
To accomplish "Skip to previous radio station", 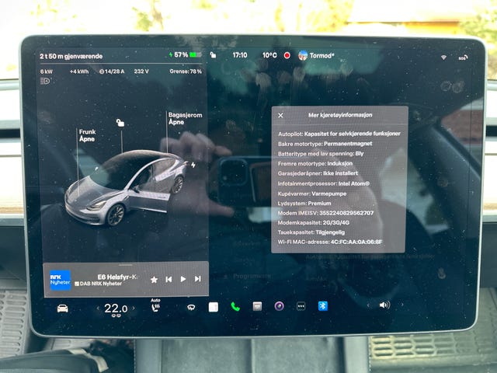I will tap(169, 279).
